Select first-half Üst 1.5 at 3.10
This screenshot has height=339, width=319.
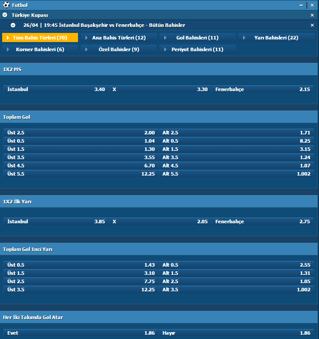coord(81,273)
